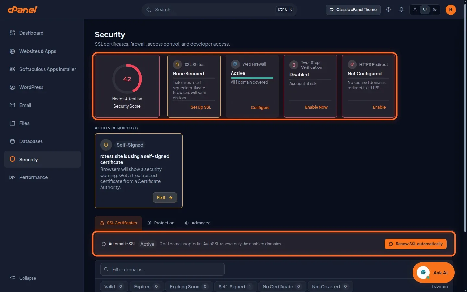
Task: Focus the top Search field
Action: click(x=220, y=10)
